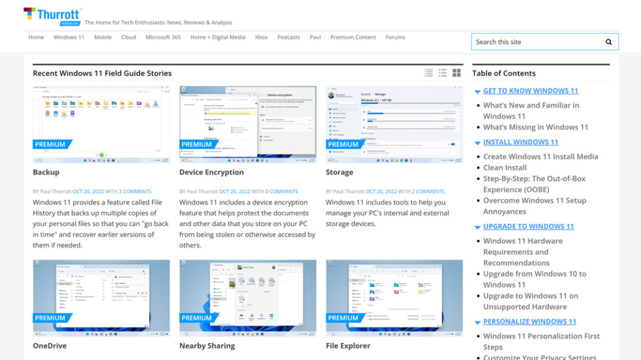Image resolution: width=641 pixels, height=360 pixels.
Task: Open 3 Comments link under Backup
Action: pos(135,191)
